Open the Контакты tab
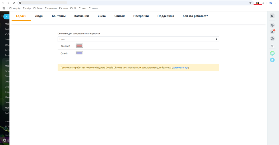The width and height of the screenshot is (279, 145). (59, 16)
